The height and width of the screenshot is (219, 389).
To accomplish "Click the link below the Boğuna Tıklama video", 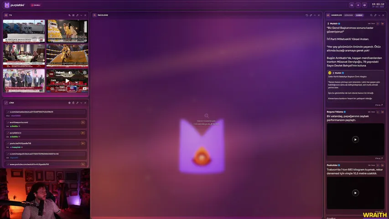I will pyautogui.click(x=379, y=158).
